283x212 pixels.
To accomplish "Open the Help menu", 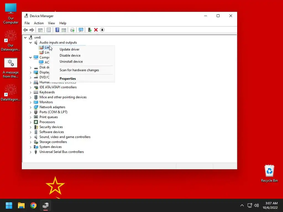I will coord(63,23).
